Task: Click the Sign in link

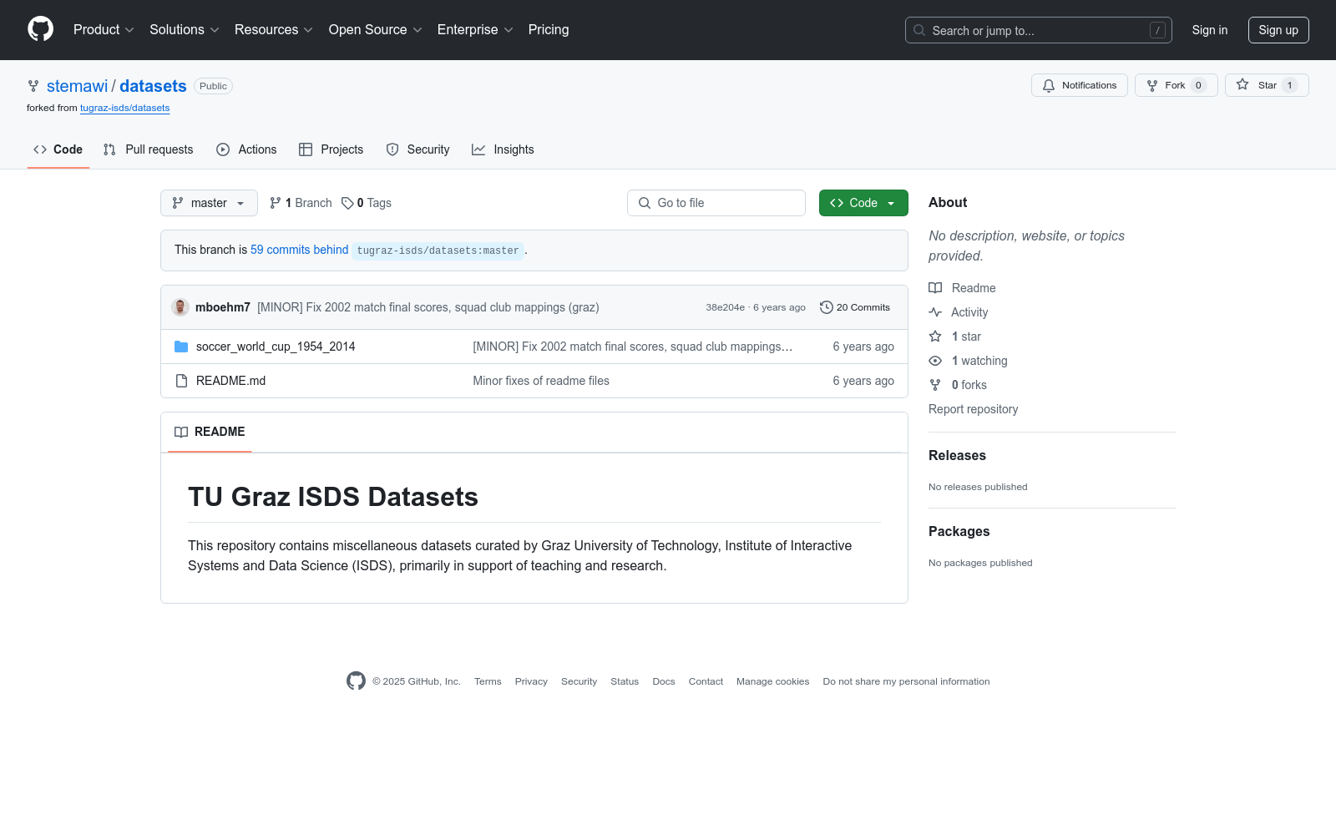Action: (x=1210, y=30)
